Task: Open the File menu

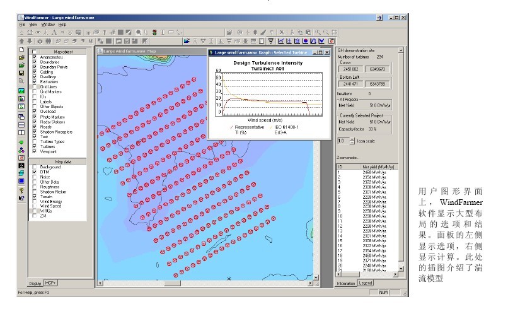Action: coord(22,24)
